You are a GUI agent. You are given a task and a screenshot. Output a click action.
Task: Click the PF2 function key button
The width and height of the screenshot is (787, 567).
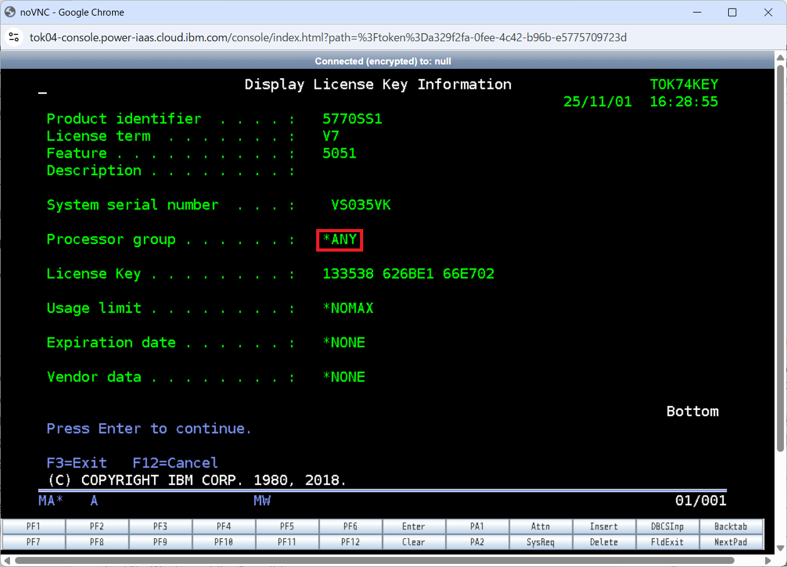97,526
